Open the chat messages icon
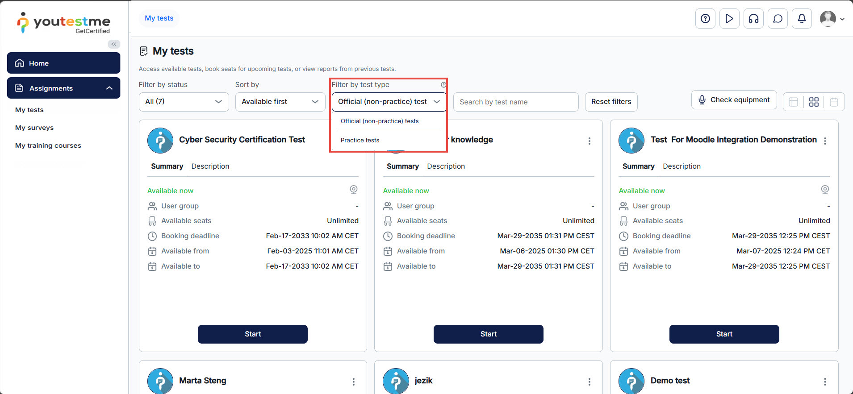Image resolution: width=853 pixels, height=394 pixels. 778,19
